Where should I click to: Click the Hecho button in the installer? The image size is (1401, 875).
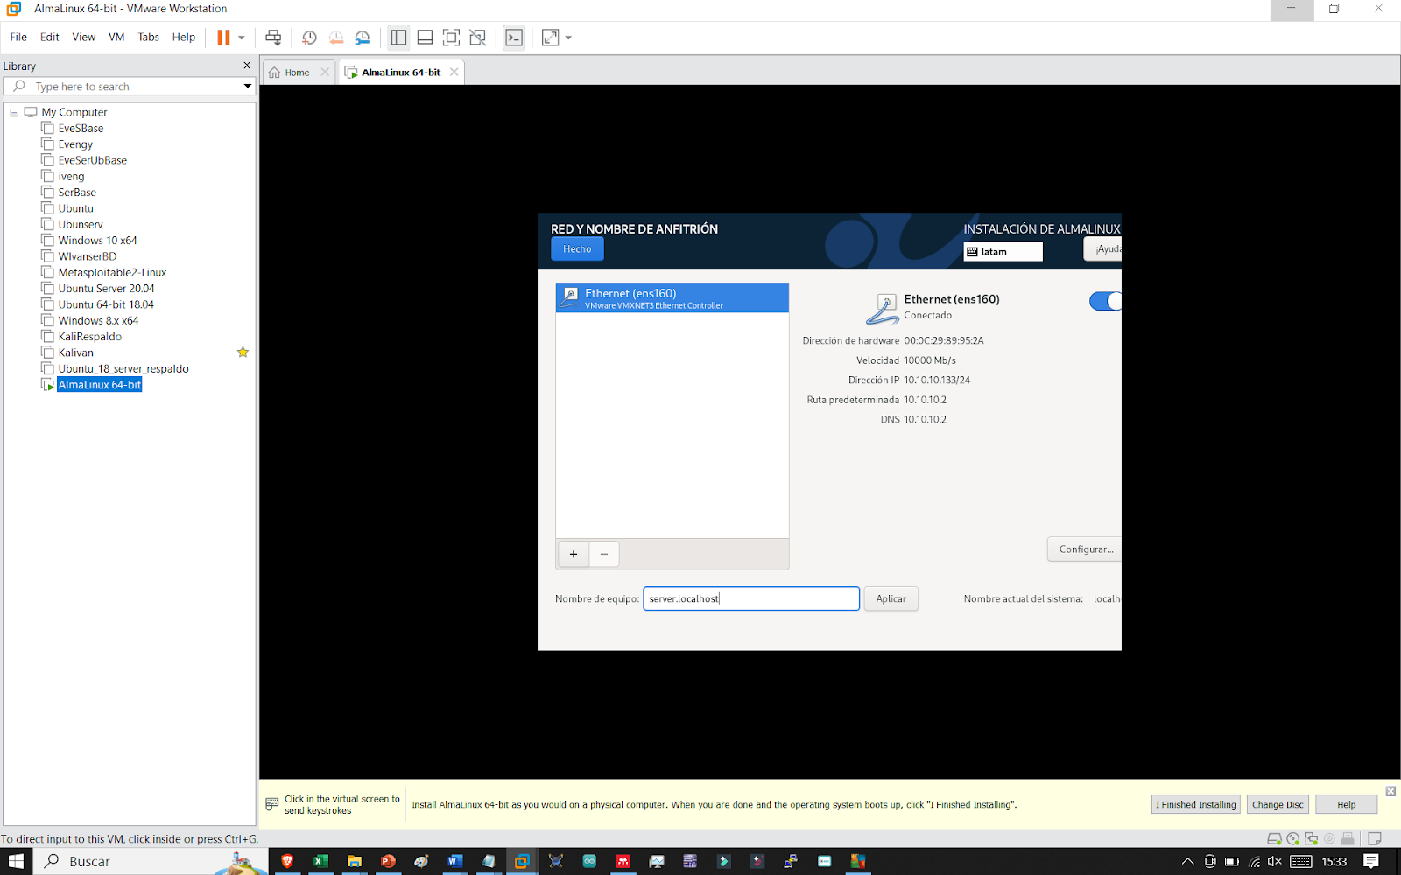click(577, 249)
